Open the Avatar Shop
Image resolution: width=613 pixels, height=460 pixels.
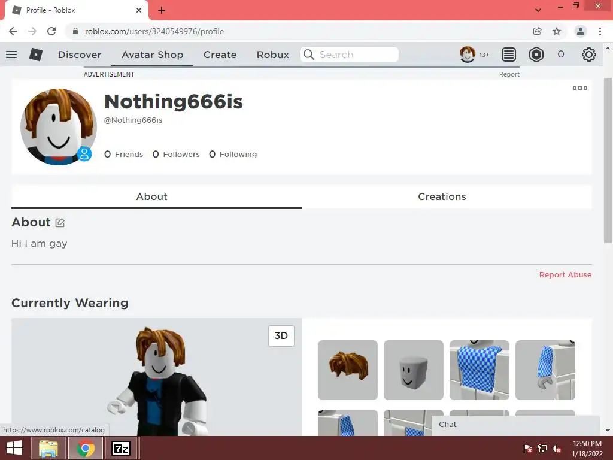click(152, 55)
